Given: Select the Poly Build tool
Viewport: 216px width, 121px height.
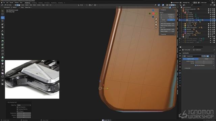Looking at the screenshot, I should 2,57.
